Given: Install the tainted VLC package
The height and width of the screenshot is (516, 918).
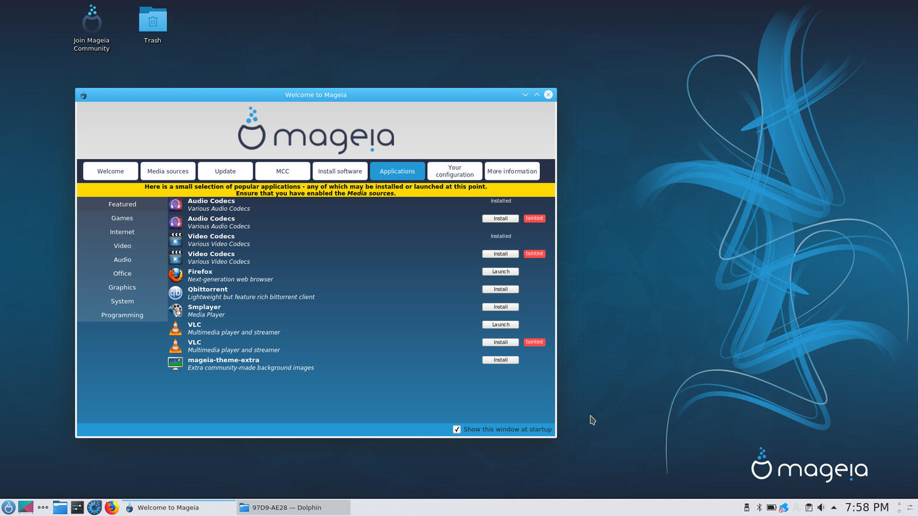Looking at the screenshot, I should pos(500,342).
